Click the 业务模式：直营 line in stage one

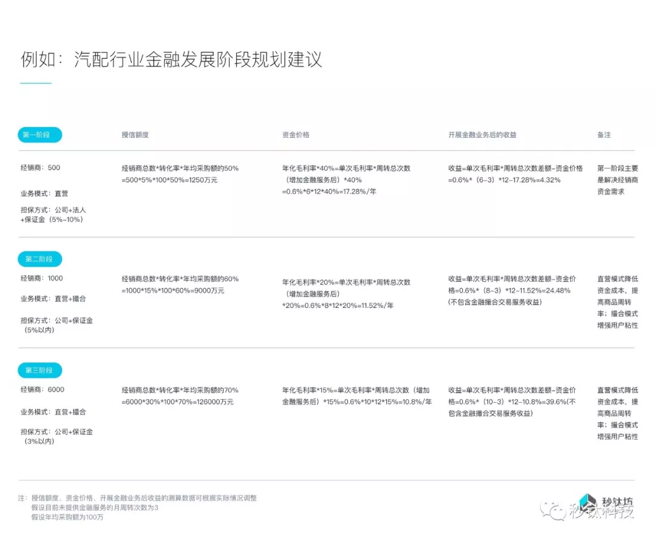[x=44, y=193]
